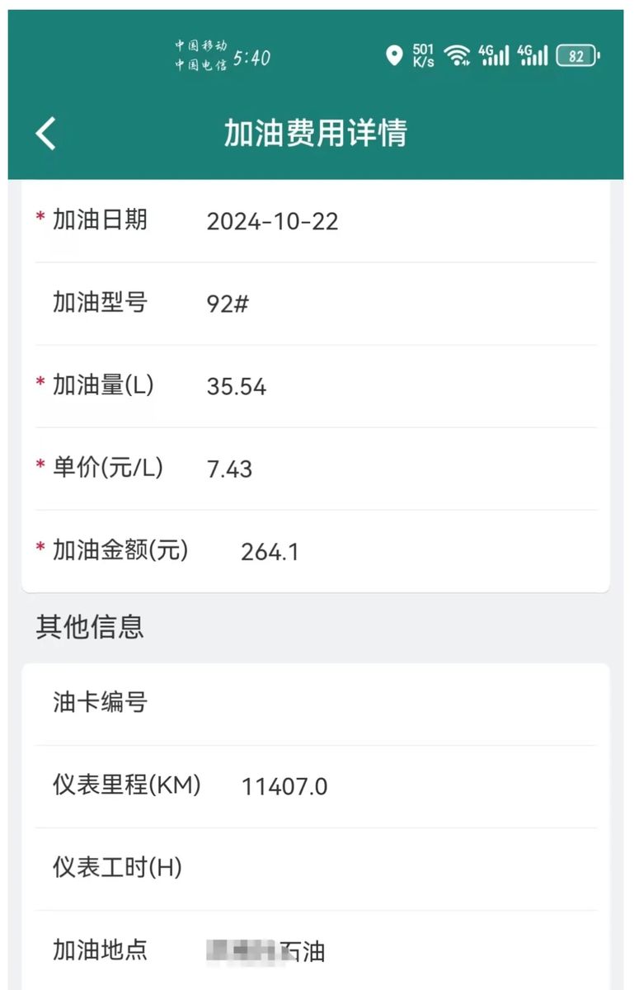Tap the 加油日期 label
The height and width of the screenshot is (990, 639).
[x=100, y=220]
